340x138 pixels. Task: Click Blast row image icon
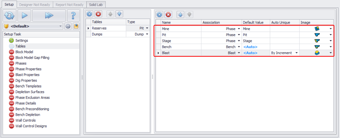pyautogui.click(x=317, y=53)
